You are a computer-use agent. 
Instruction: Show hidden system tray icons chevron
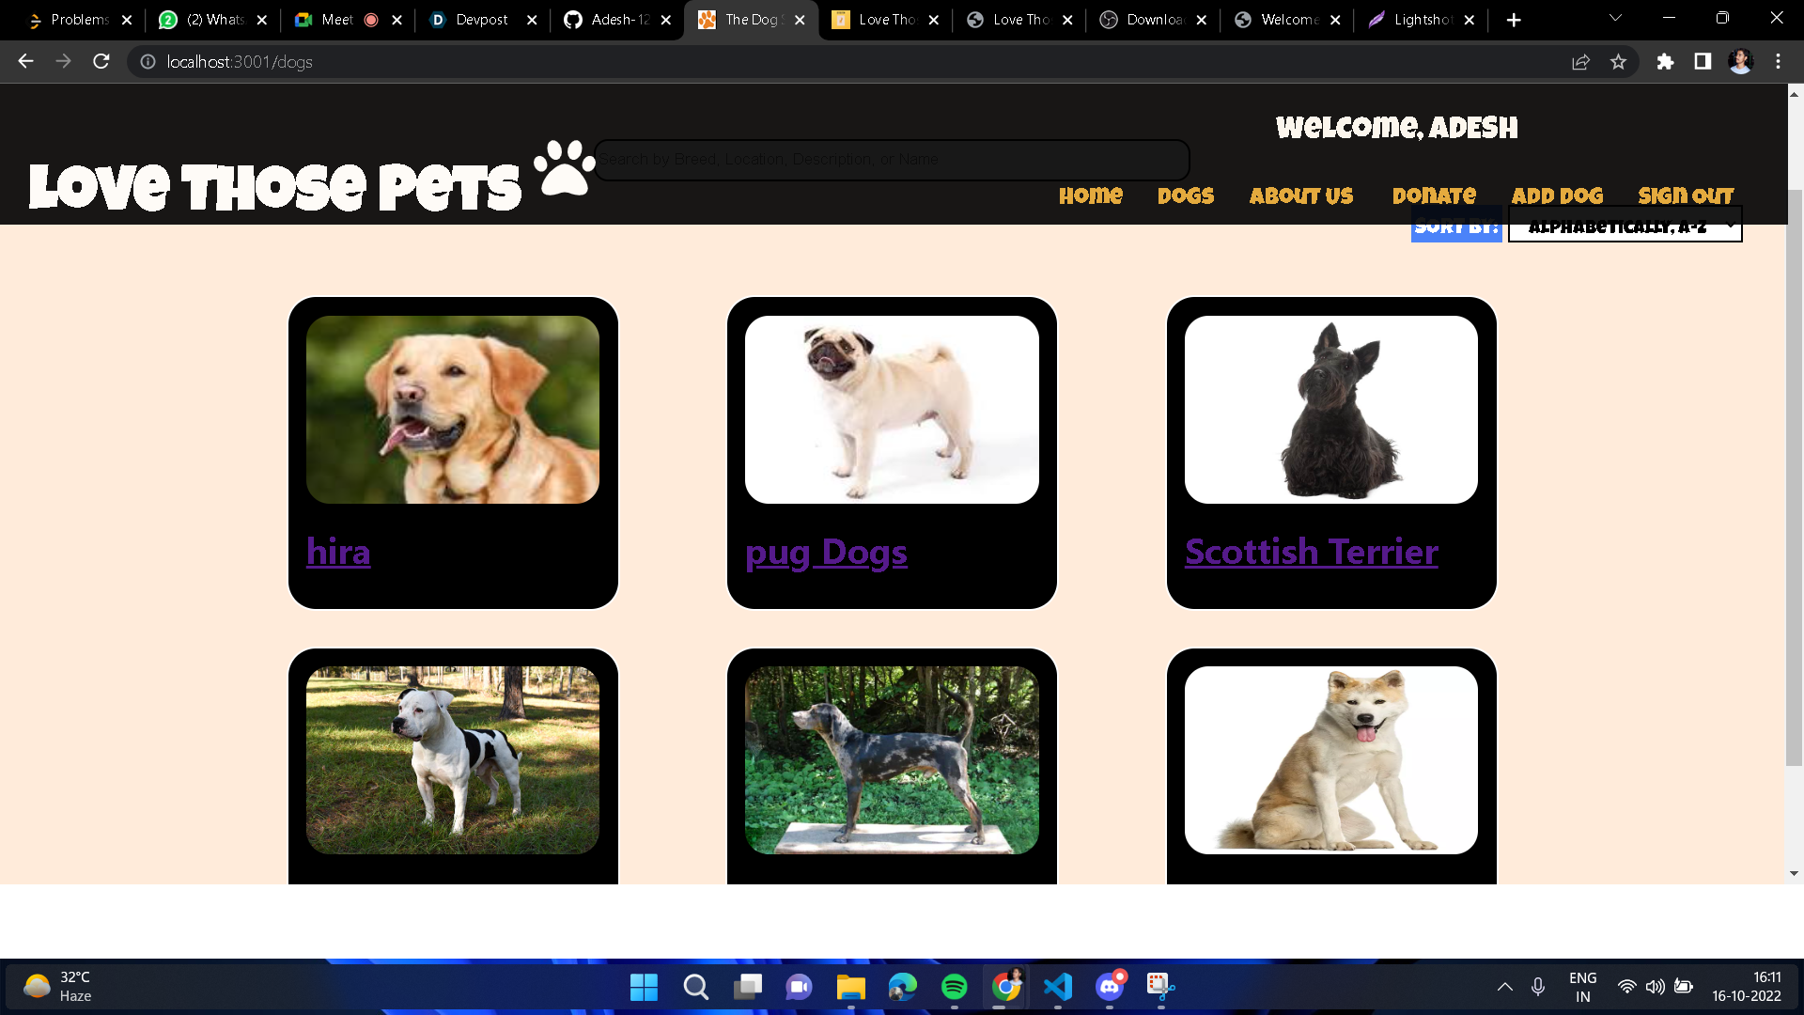[x=1504, y=987]
